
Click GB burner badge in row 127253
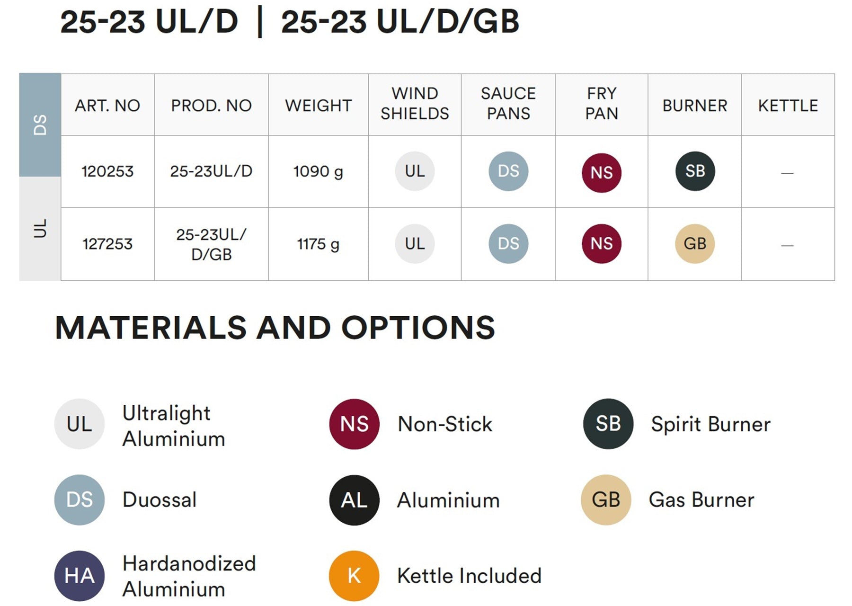[x=695, y=243]
